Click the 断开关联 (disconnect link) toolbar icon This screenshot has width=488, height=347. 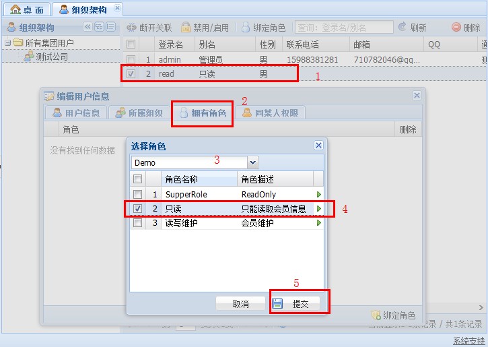pos(132,28)
